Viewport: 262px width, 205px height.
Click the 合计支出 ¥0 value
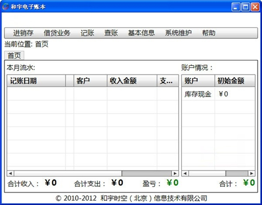tap(117, 183)
